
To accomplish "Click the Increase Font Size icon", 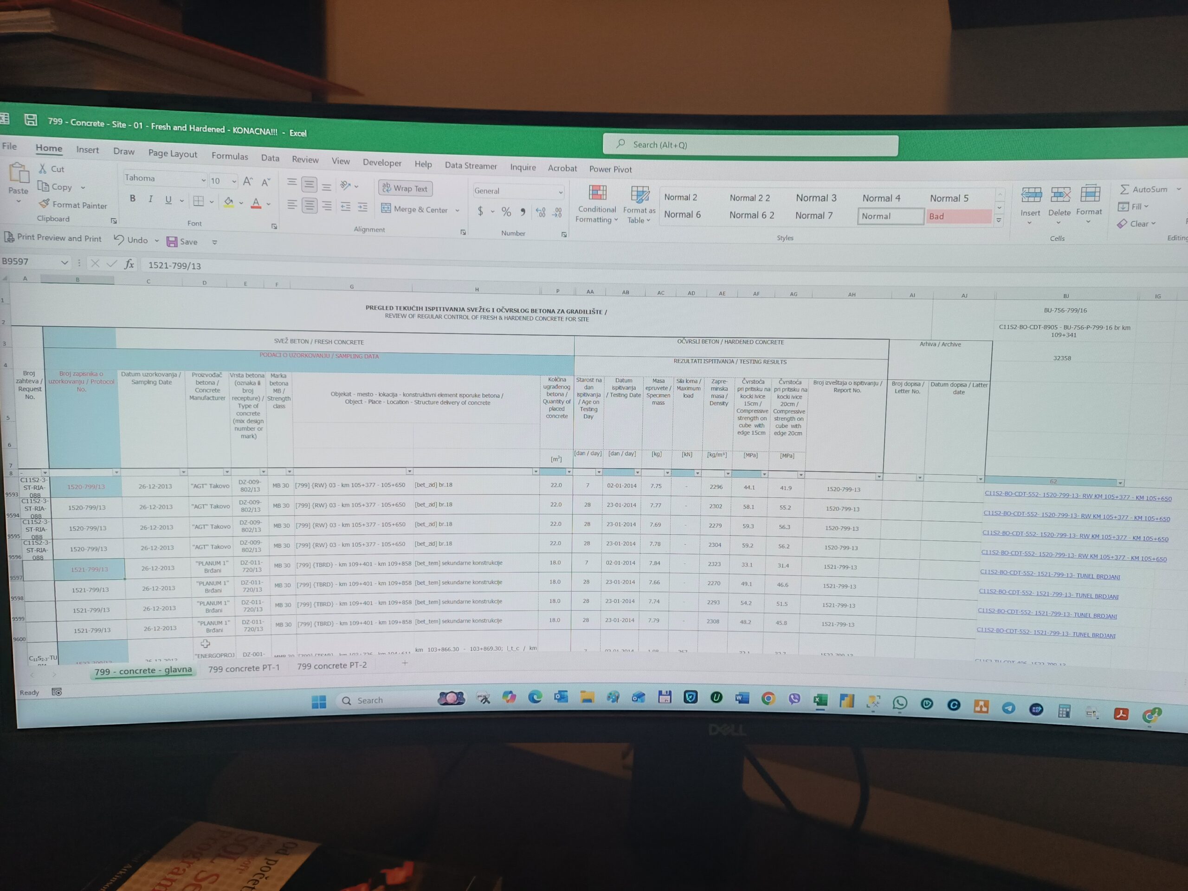I will [x=248, y=181].
